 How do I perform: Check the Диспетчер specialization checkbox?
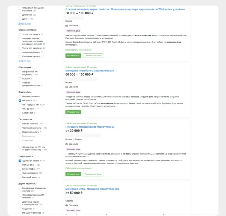tap(20, 15)
